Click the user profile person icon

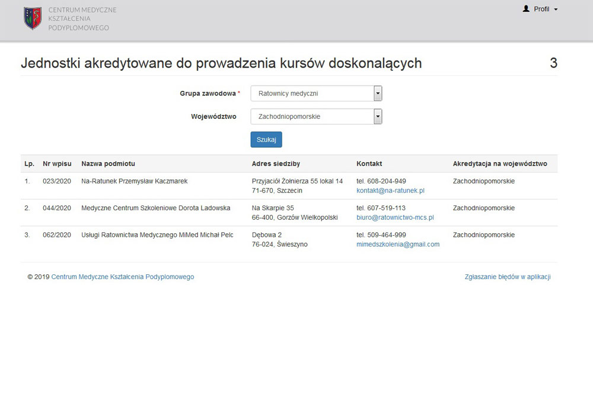(x=526, y=9)
